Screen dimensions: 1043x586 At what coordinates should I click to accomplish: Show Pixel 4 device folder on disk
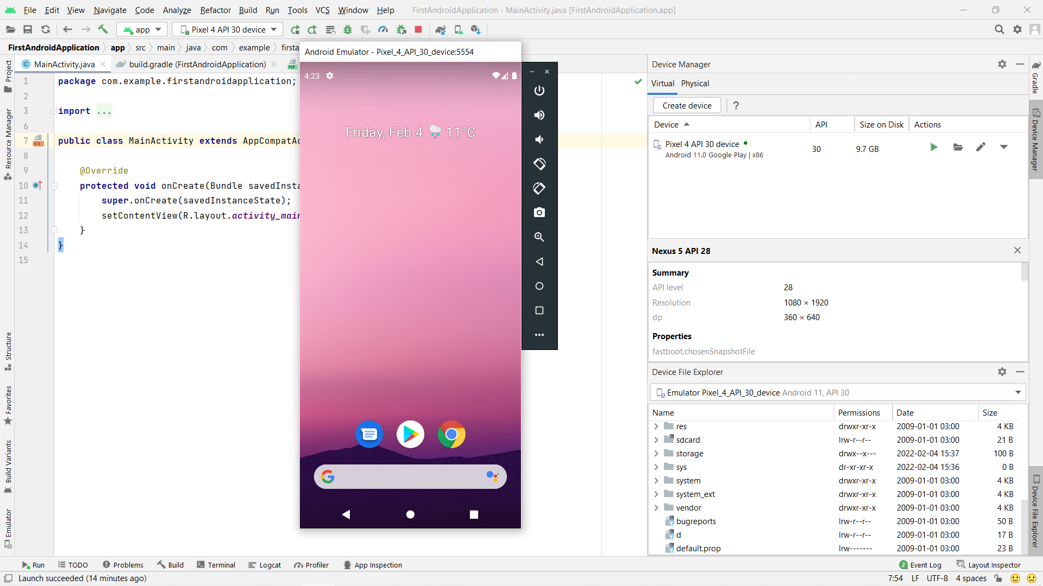pos(958,147)
